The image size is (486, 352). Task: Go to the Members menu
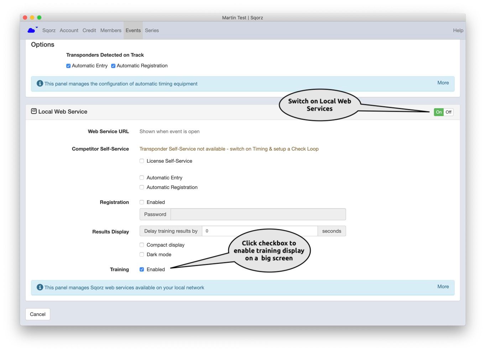(x=111, y=30)
